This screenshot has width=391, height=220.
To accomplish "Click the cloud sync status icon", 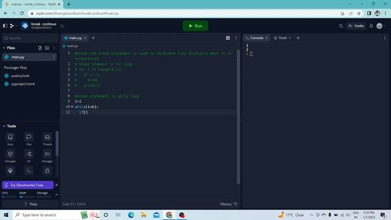I will coord(62,26).
